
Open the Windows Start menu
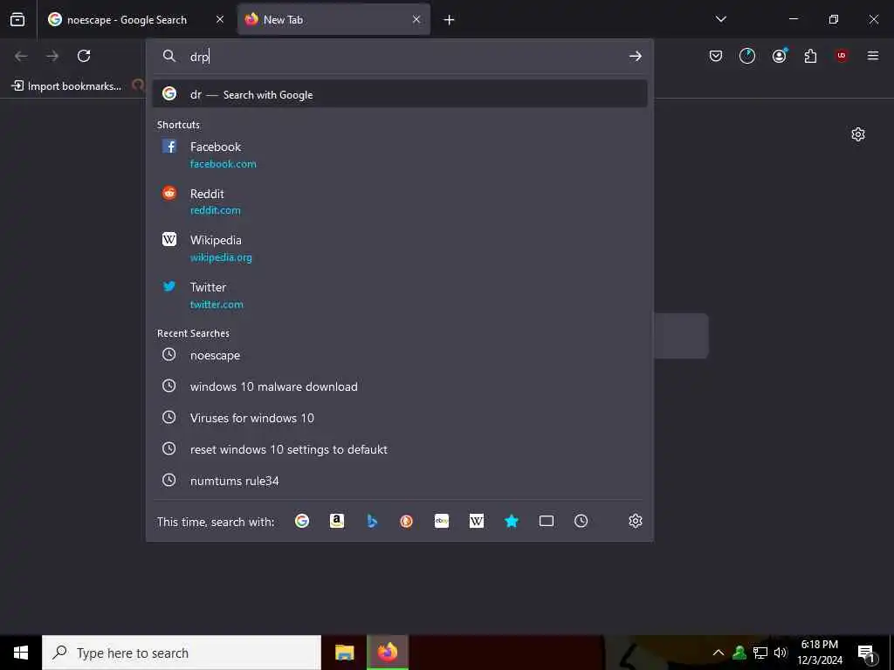coord(21,653)
